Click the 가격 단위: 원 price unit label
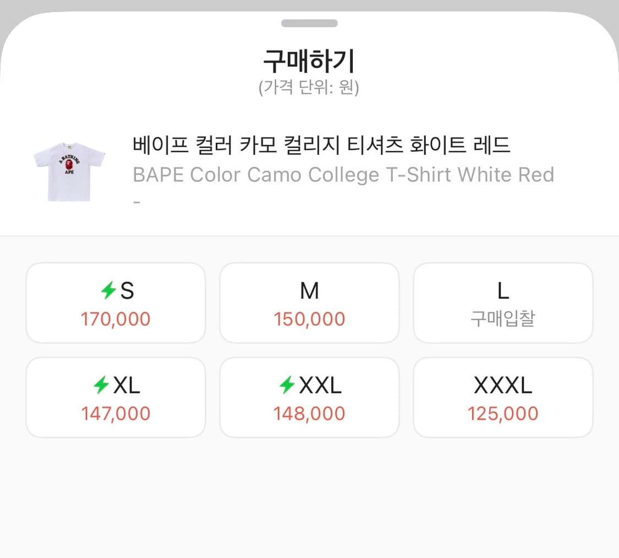 (309, 86)
